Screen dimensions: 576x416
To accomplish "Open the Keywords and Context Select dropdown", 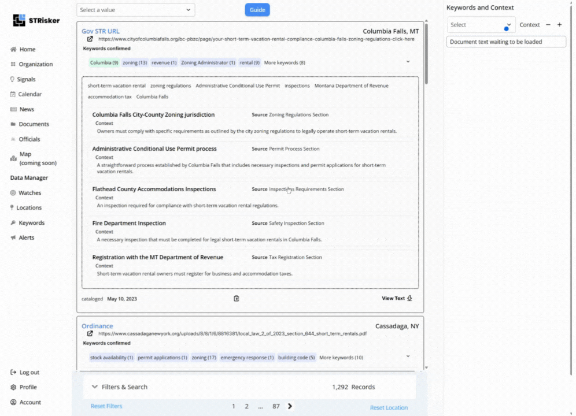I will tap(481, 25).
